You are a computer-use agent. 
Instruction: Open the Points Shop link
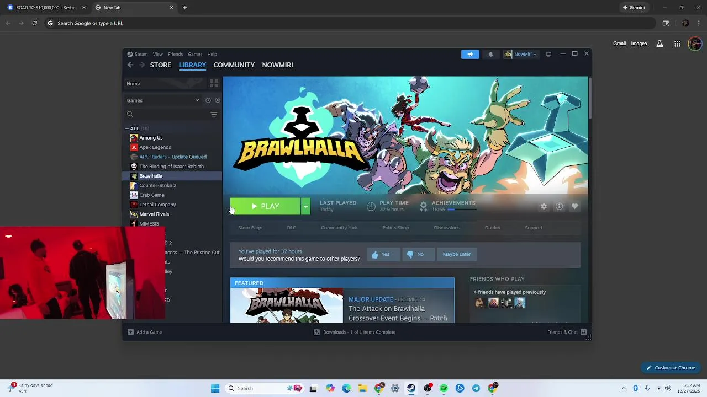click(x=395, y=228)
